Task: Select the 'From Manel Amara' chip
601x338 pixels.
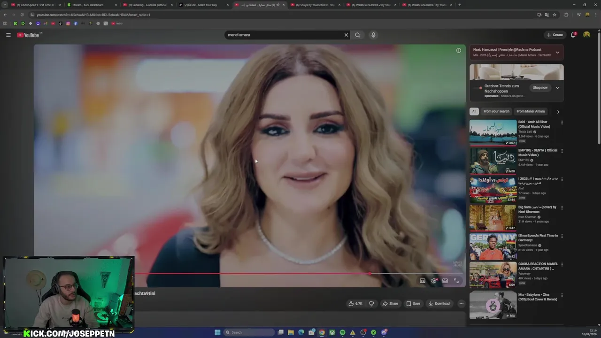Action: pos(531,111)
